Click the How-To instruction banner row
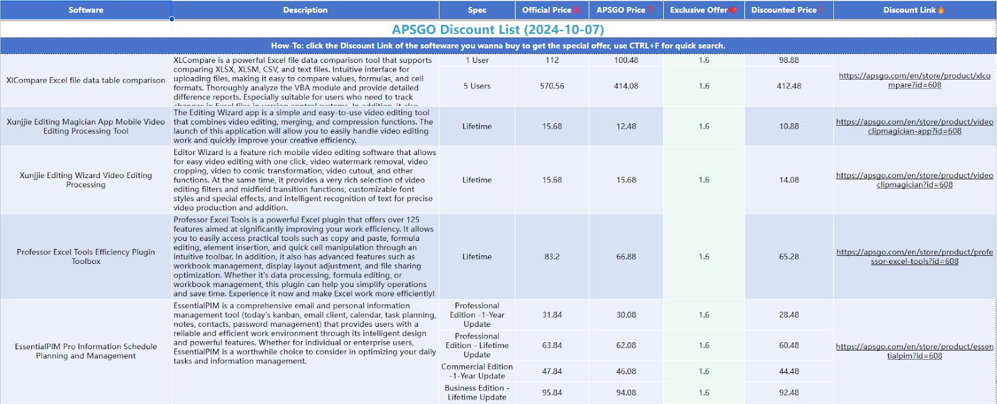This screenshot has width=997, height=404. 498,45
